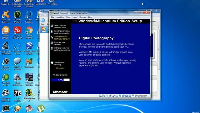The width and height of the screenshot is (200, 113).
Task: Open HandBrake pineapple shortcut
Action: click(x=29, y=63)
